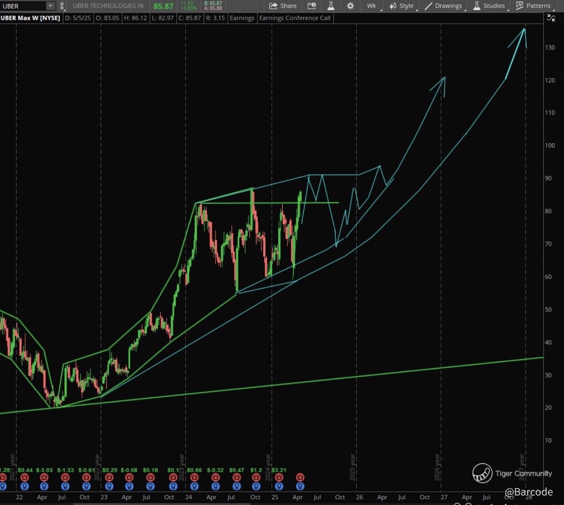Open the news quote icon beside Share
Screen dimensions: 564x505
point(312,6)
